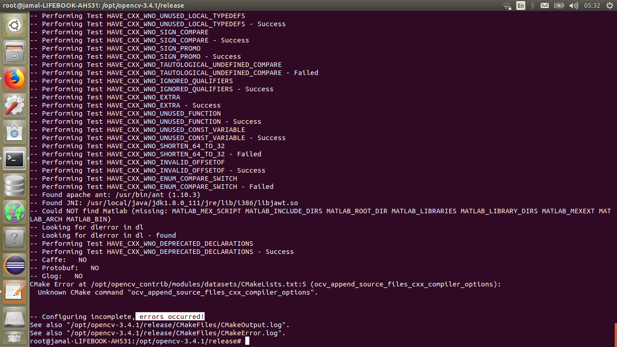Open Ubuntu Software shopping bag icon
The width and height of the screenshot is (617, 347).
[15, 131]
